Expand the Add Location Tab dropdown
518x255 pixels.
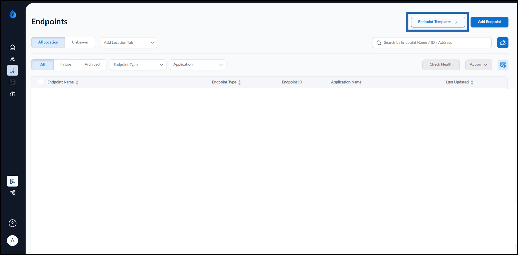click(129, 43)
